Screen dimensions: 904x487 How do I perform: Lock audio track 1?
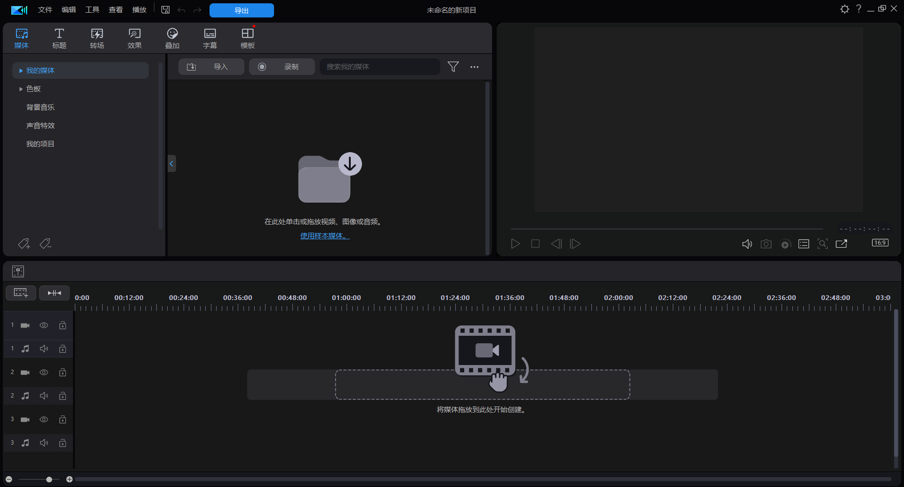click(63, 349)
